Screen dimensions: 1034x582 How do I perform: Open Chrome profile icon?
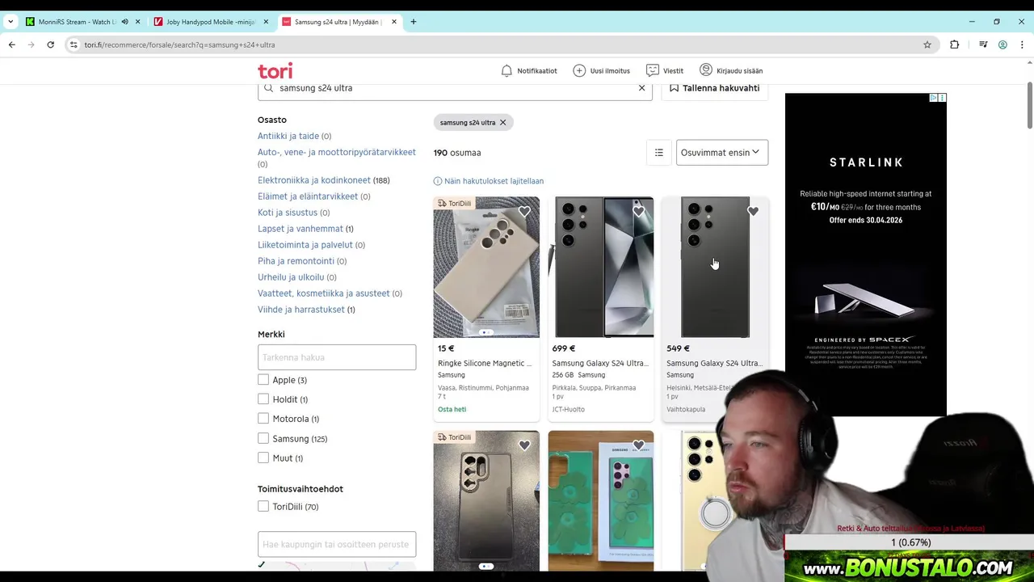1002,44
